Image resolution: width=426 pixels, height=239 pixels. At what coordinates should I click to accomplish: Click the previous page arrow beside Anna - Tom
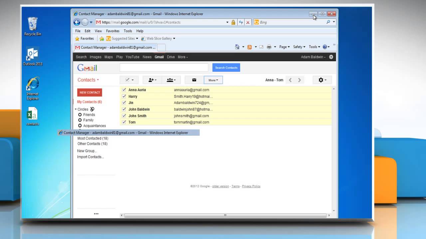pyautogui.click(x=290, y=80)
